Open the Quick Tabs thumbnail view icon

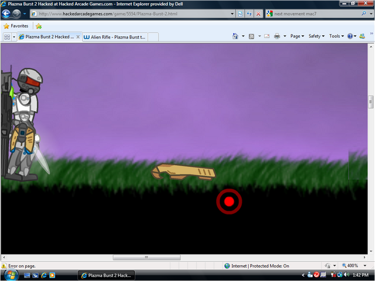pyautogui.click(x=7, y=37)
